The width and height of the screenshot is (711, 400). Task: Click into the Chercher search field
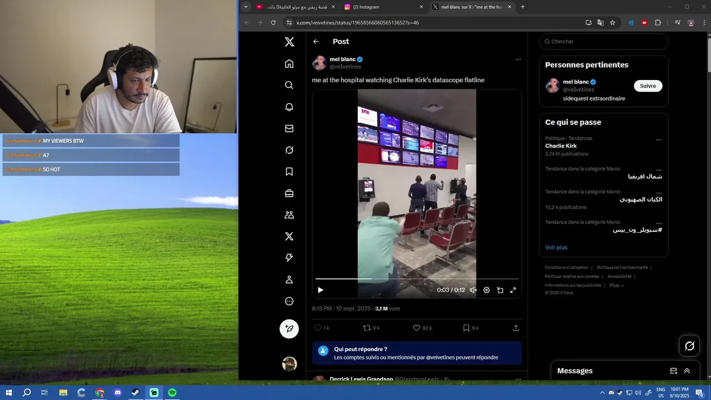pos(604,42)
